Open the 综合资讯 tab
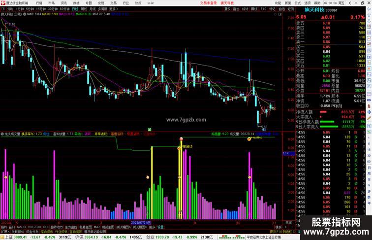This screenshot has height=240, width=372. click(47, 232)
